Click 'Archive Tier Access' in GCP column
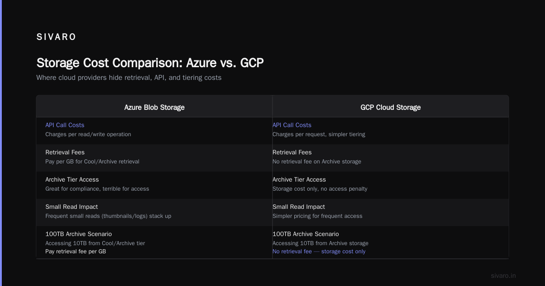Image resolution: width=545 pixels, height=286 pixels. pyautogui.click(x=299, y=179)
